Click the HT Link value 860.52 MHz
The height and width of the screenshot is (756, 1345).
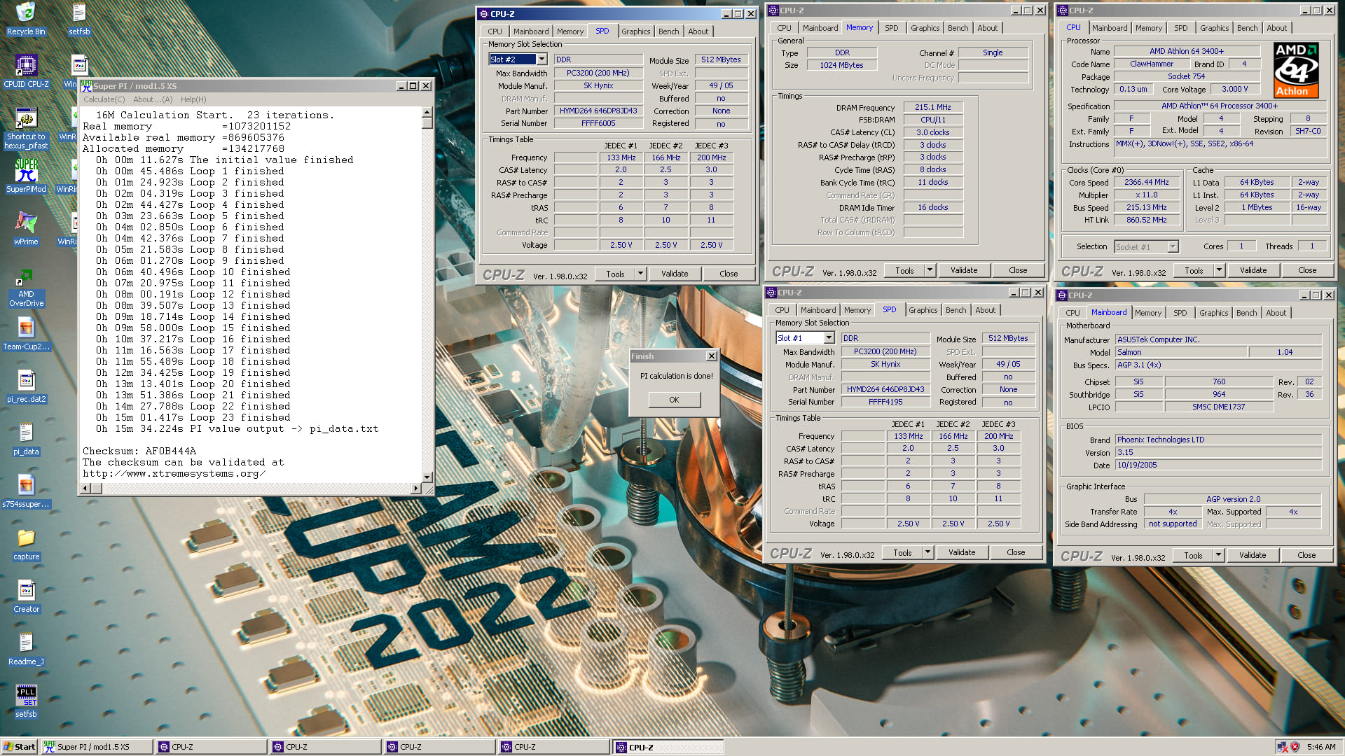pyautogui.click(x=1147, y=220)
